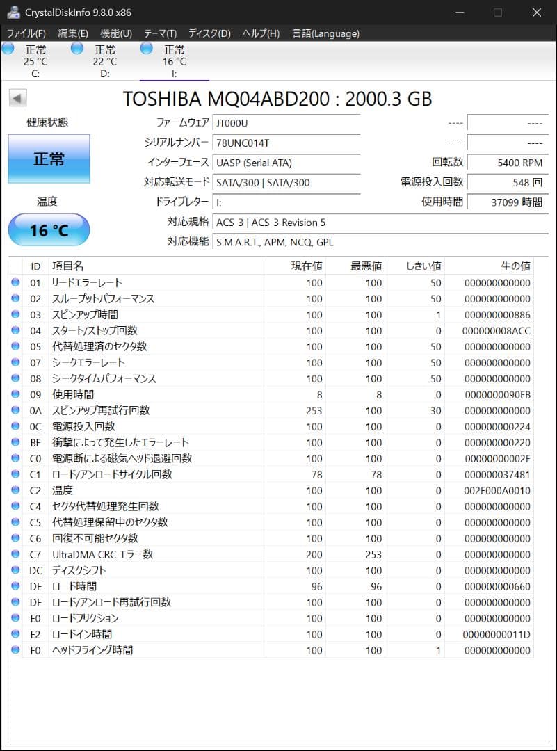The image size is (557, 751).
Task: Click the previous disk arrow button
Action: pyautogui.click(x=17, y=99)
